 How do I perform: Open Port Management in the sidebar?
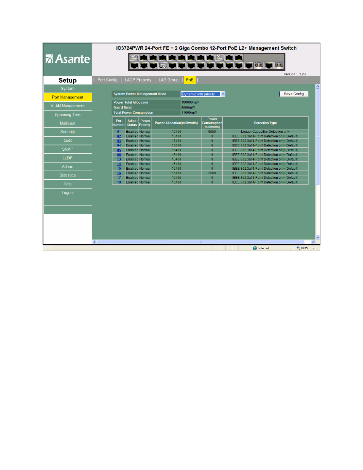pos(68,97)
